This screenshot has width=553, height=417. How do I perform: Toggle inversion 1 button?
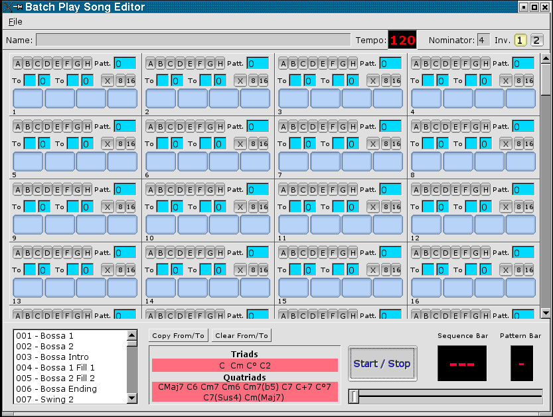[x=521, y=41]
